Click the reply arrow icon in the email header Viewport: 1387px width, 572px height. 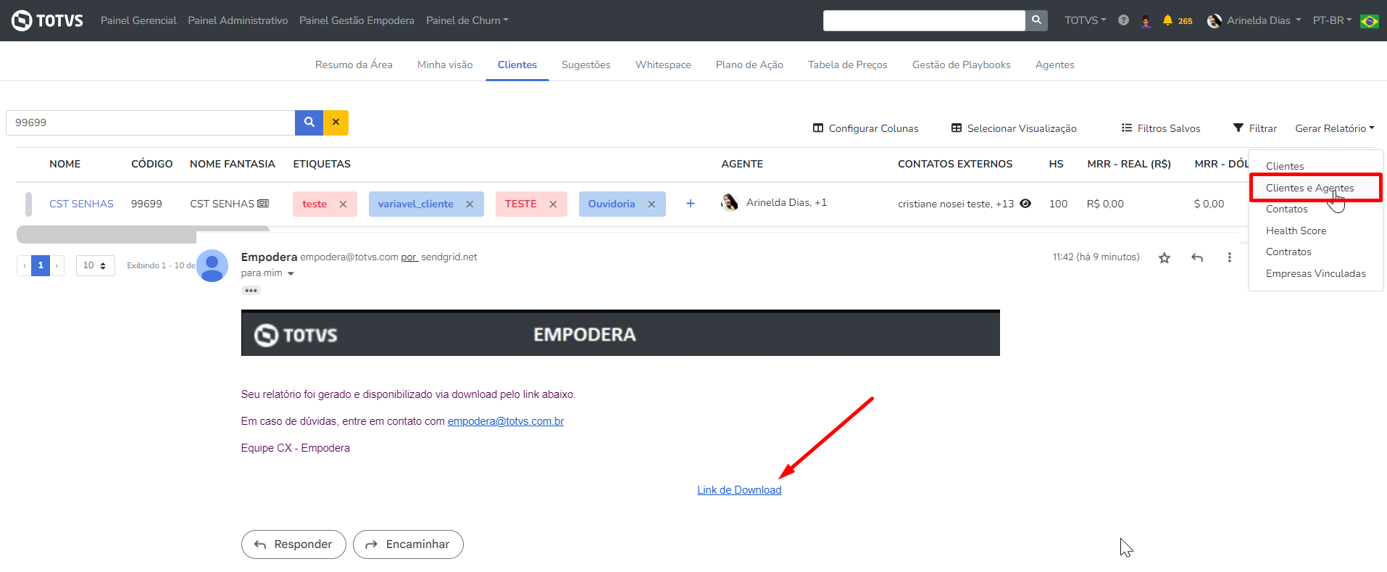(x=1197, y=257)
